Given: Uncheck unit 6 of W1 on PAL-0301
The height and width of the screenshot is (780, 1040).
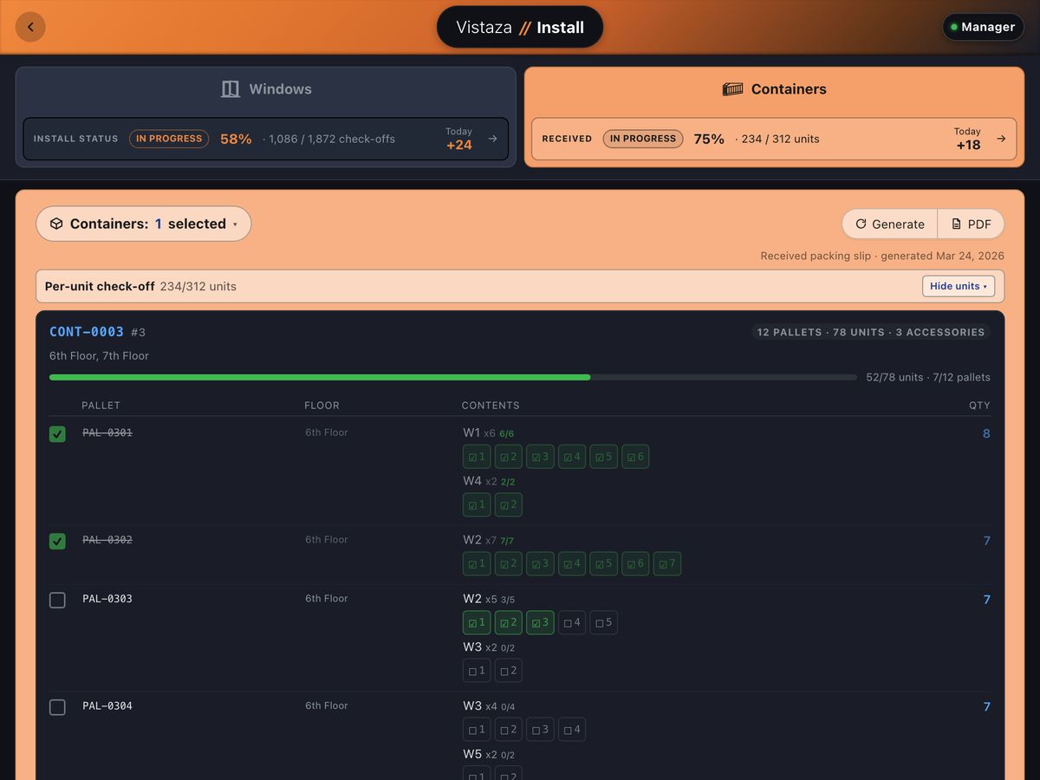Looking at the screenshot, I should [x=635, y=457].
